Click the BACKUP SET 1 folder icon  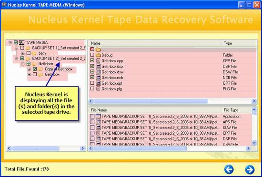[x=28, y=48]
